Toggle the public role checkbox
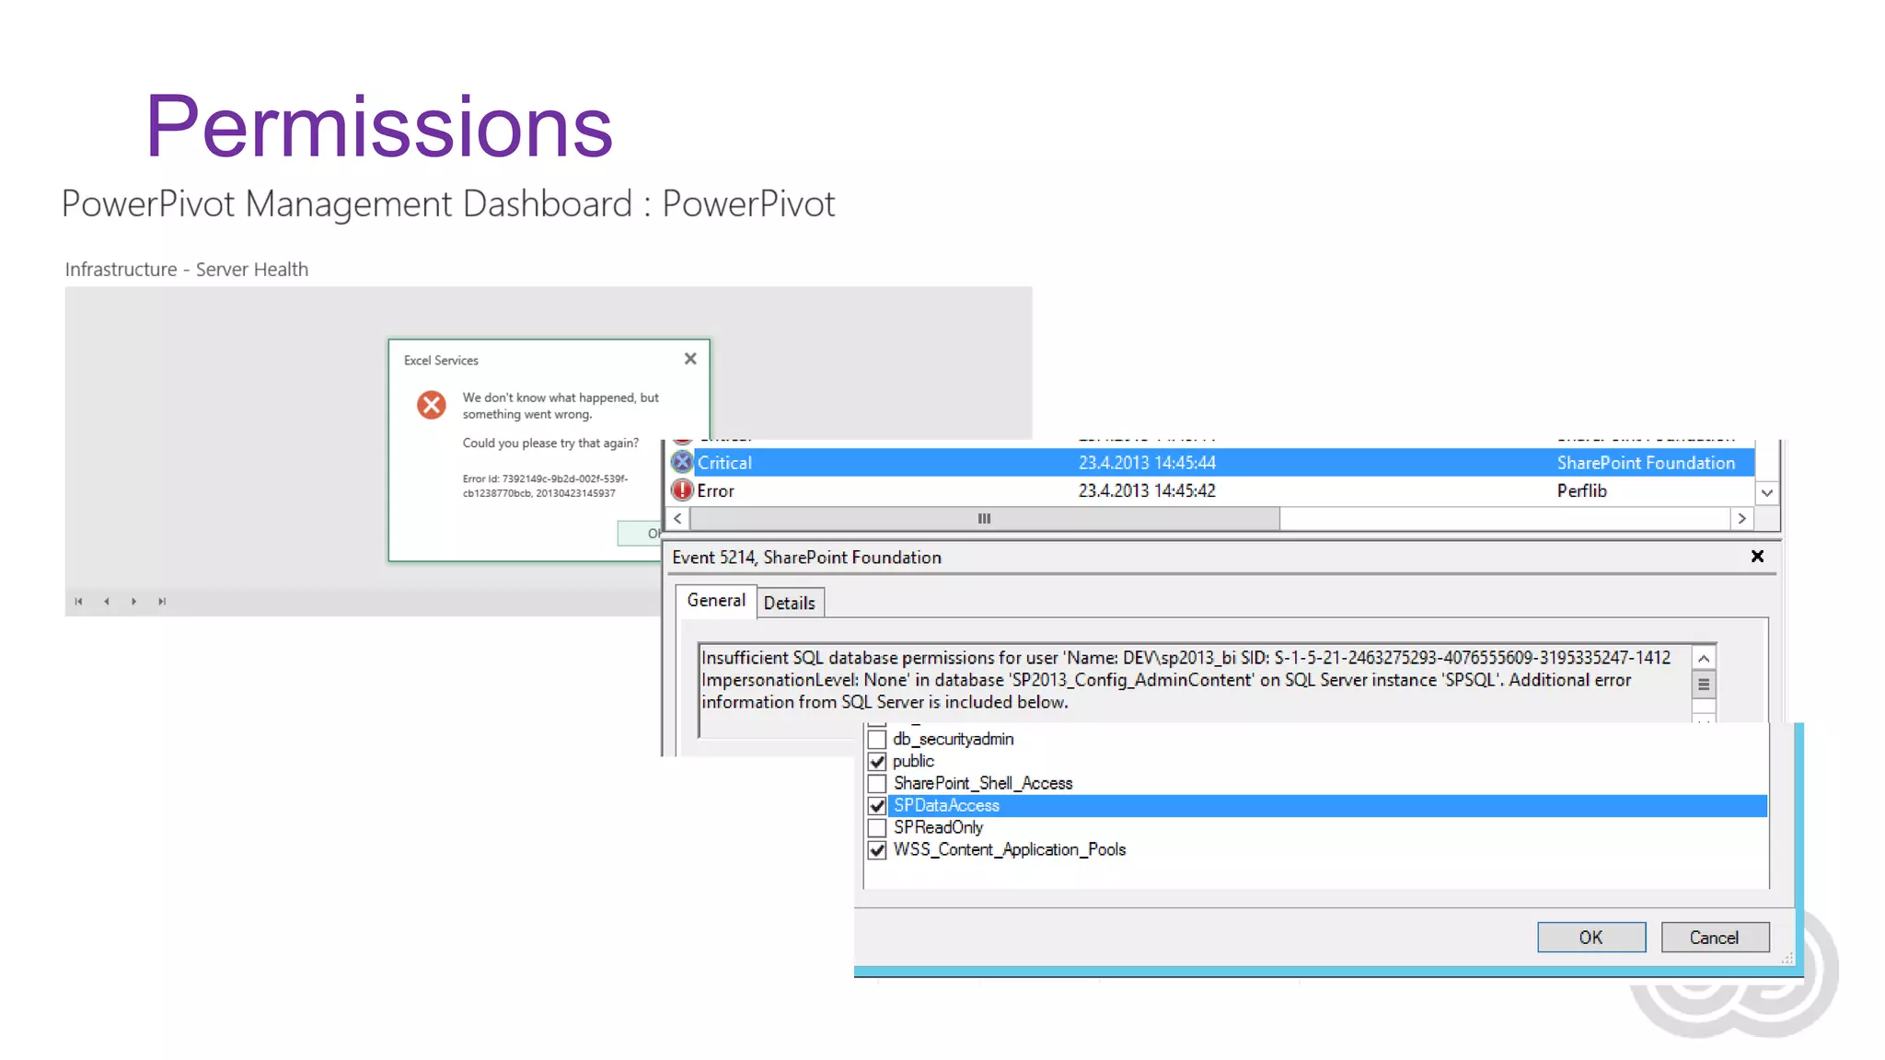The height and width of the screenshot is (1060, 1885). (877, 762)
